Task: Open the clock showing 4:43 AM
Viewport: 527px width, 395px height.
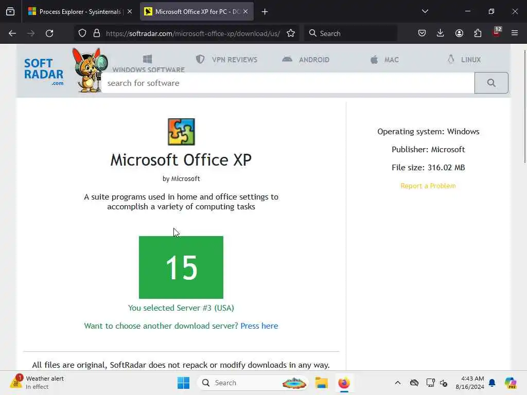Action: click(469, 383)
